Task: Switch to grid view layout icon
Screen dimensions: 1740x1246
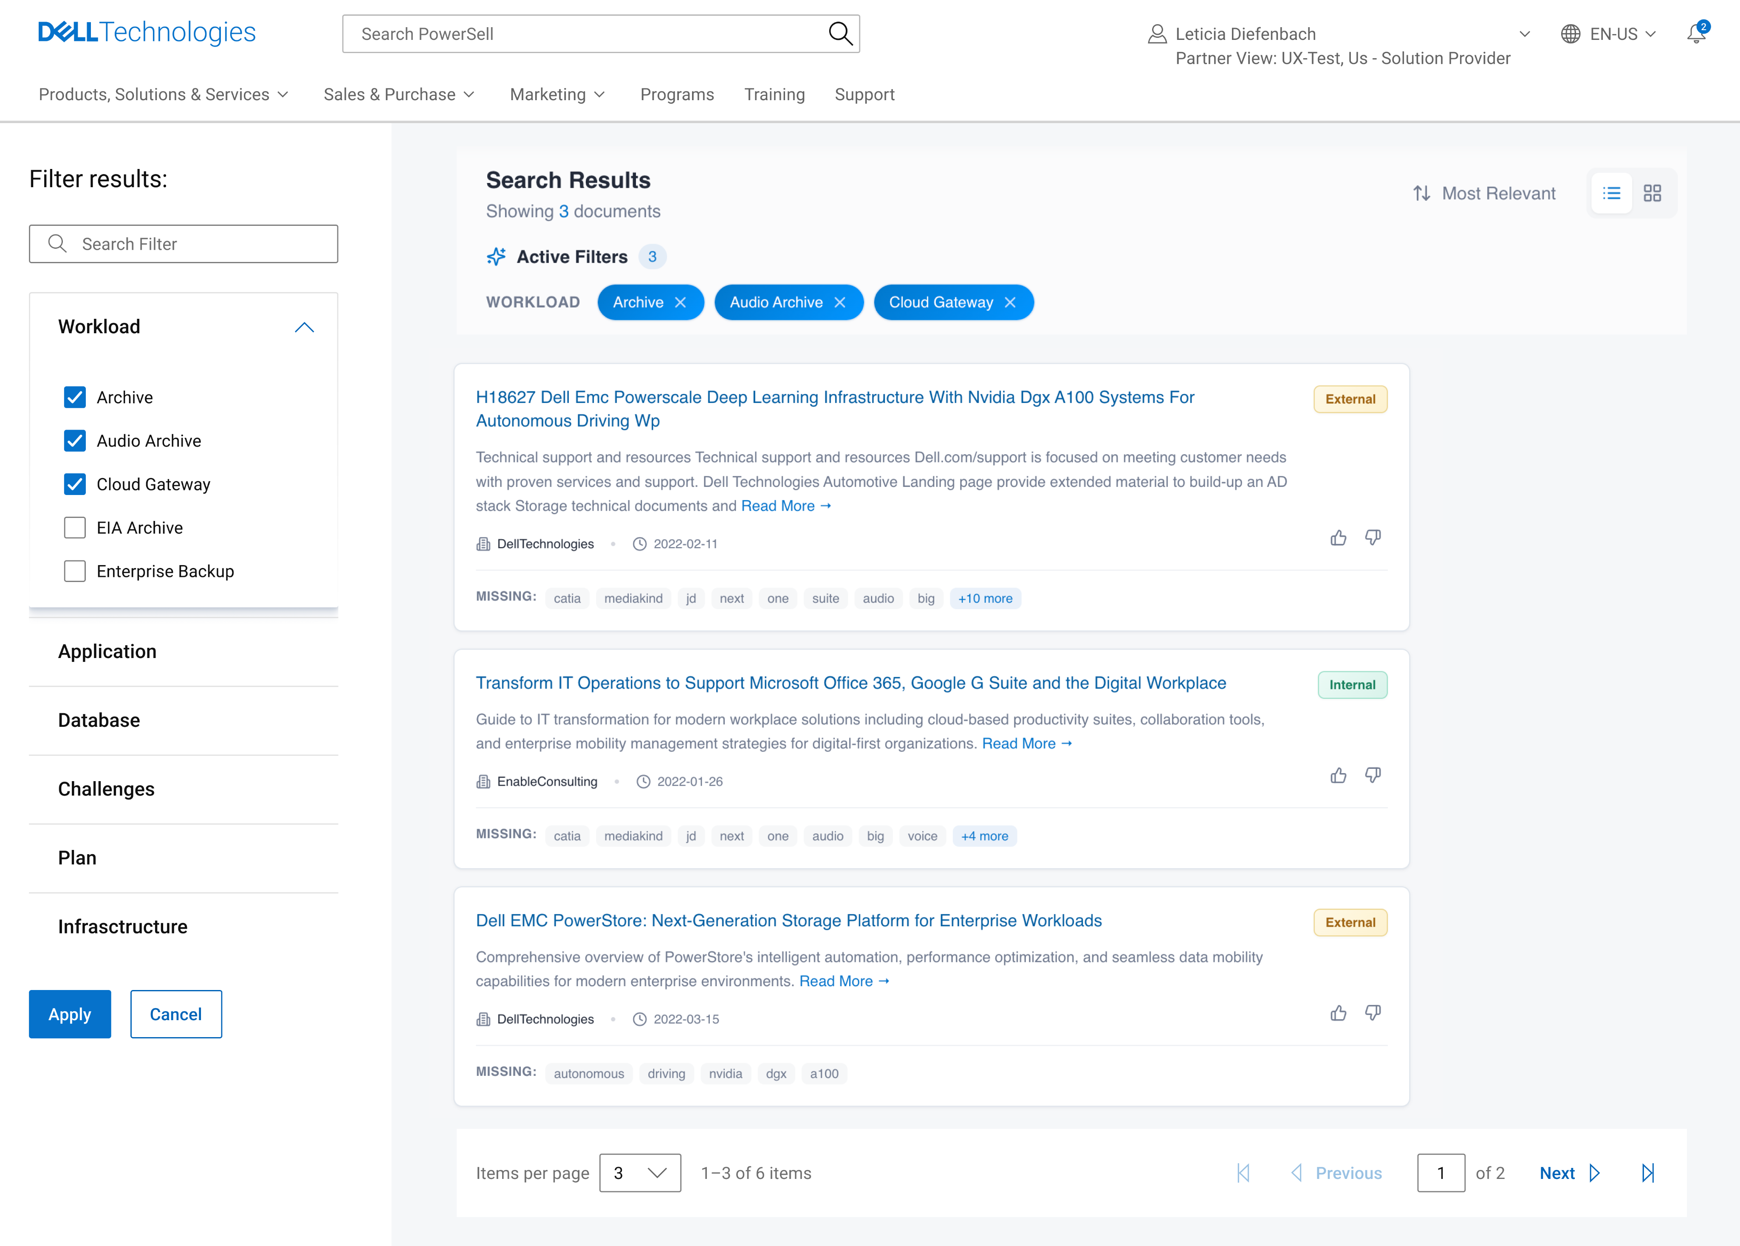Action: point(1652,193)
